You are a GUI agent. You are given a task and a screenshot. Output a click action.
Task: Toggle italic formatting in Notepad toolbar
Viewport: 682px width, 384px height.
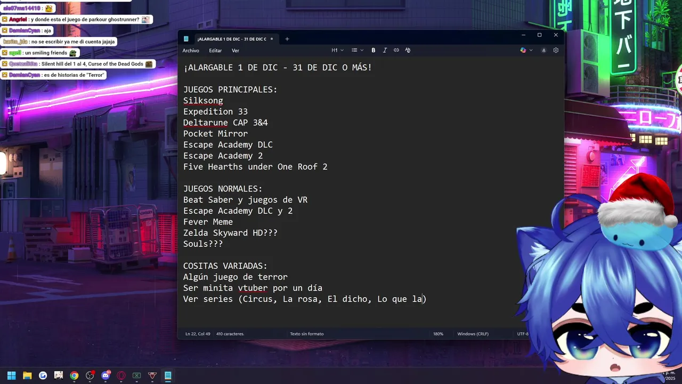coord(385,50)
